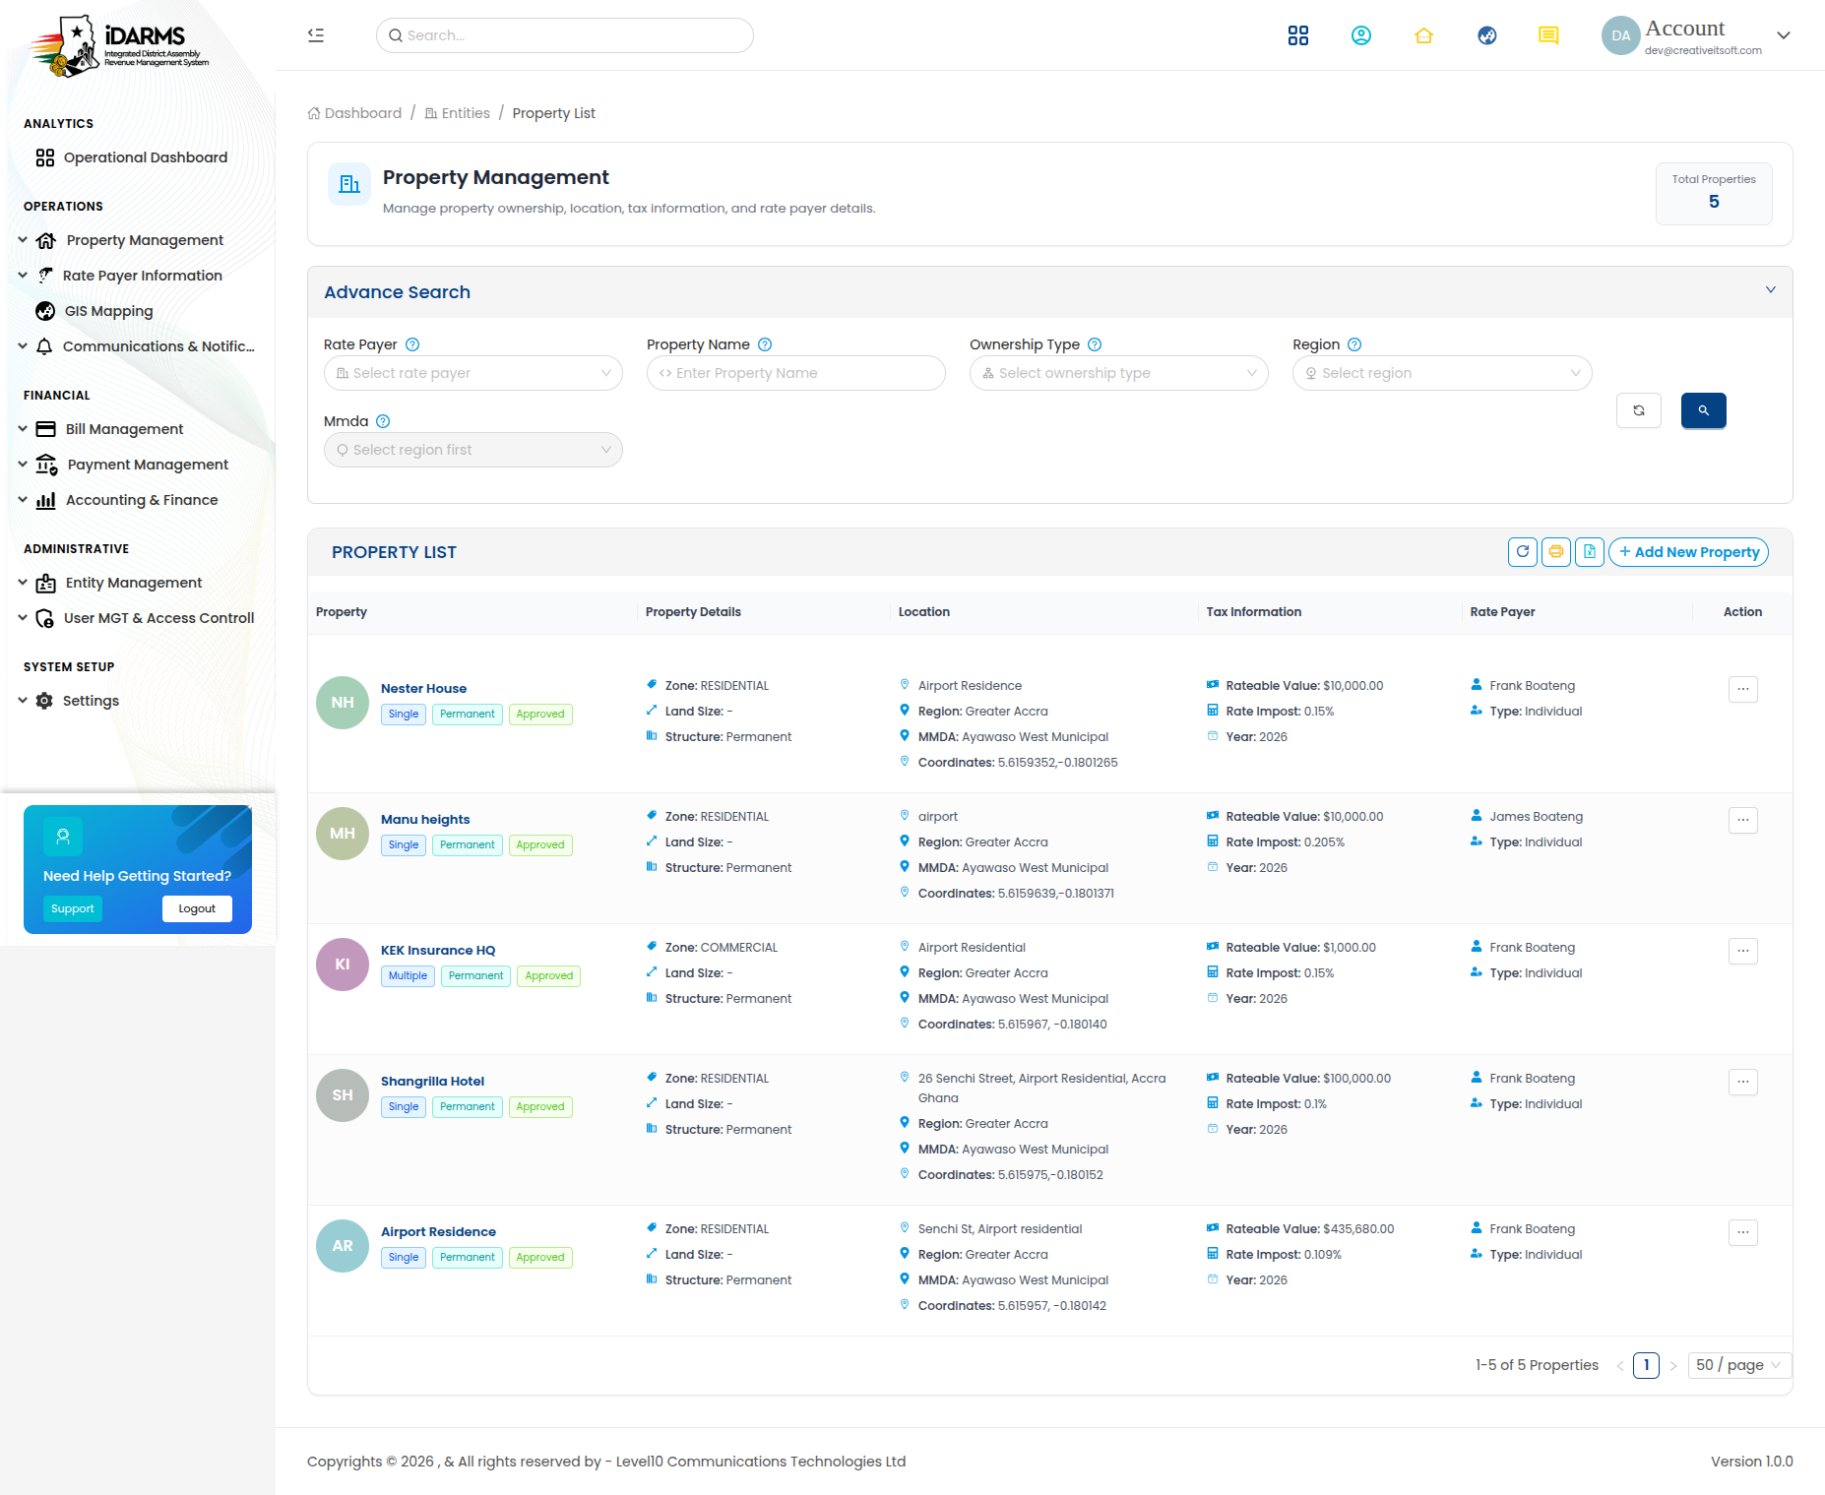1825x1495 pixels.
Task: Open the Select rate payer dropdown
Action: [x=473, y=373]
